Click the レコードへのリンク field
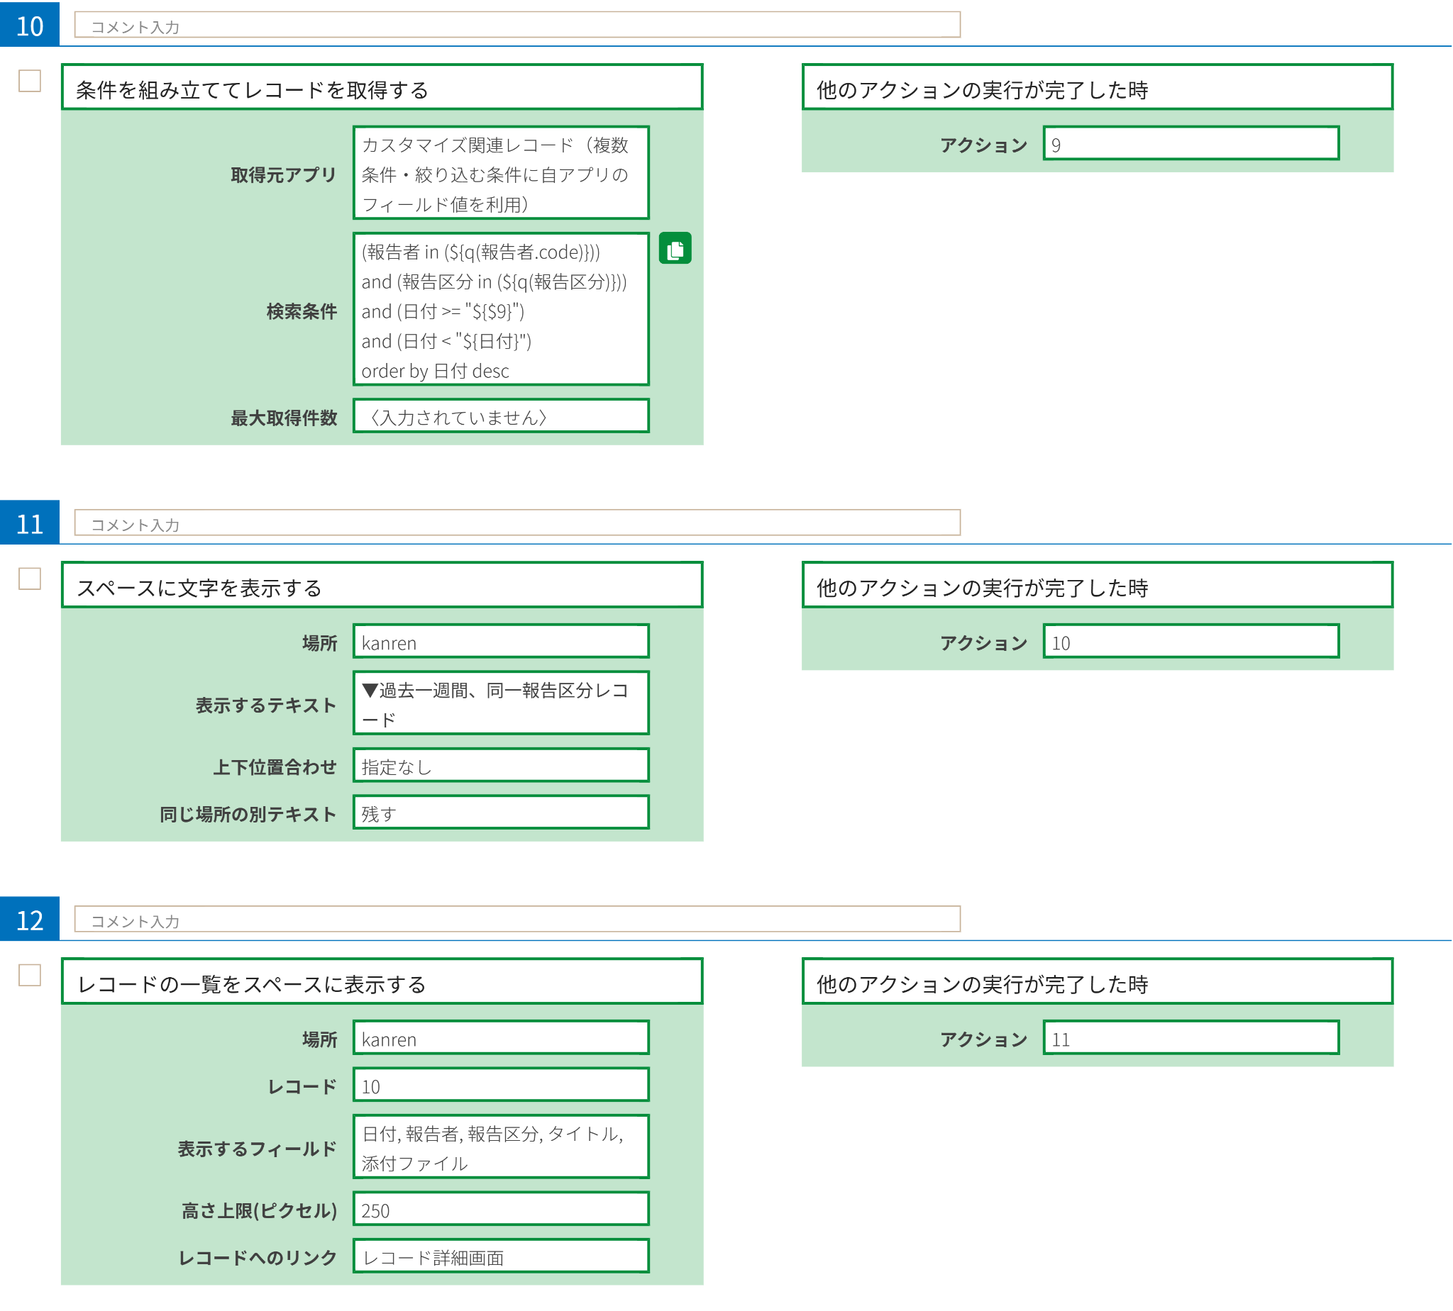Viewport: 1453px width, 1311px height. 501,1256
